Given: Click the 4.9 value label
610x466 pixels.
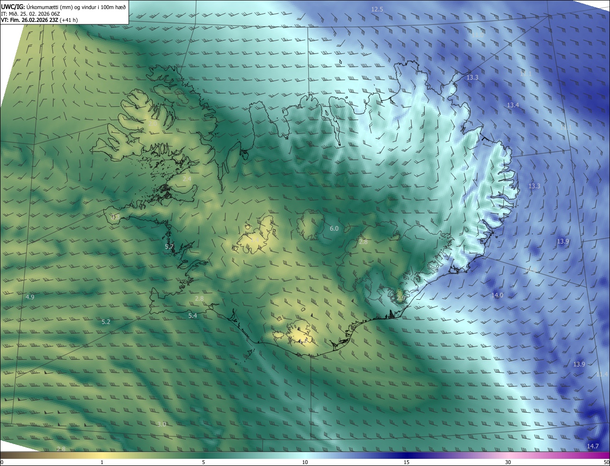Looking at the screenshot, I should pyautogui.click(x=30, y=297).
